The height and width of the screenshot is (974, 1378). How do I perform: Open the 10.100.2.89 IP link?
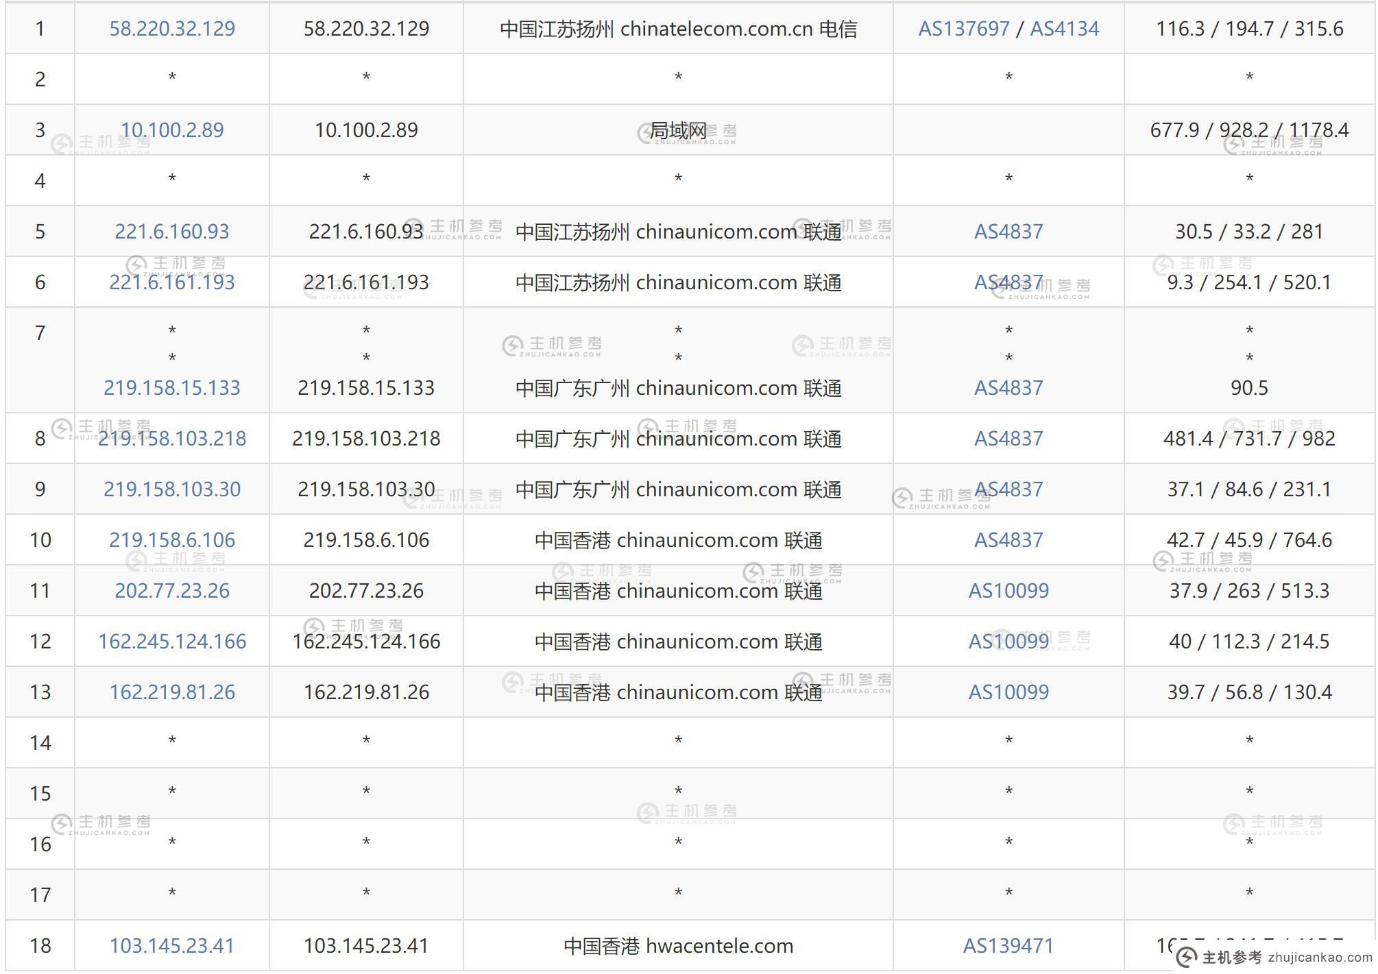pos(172,130)
